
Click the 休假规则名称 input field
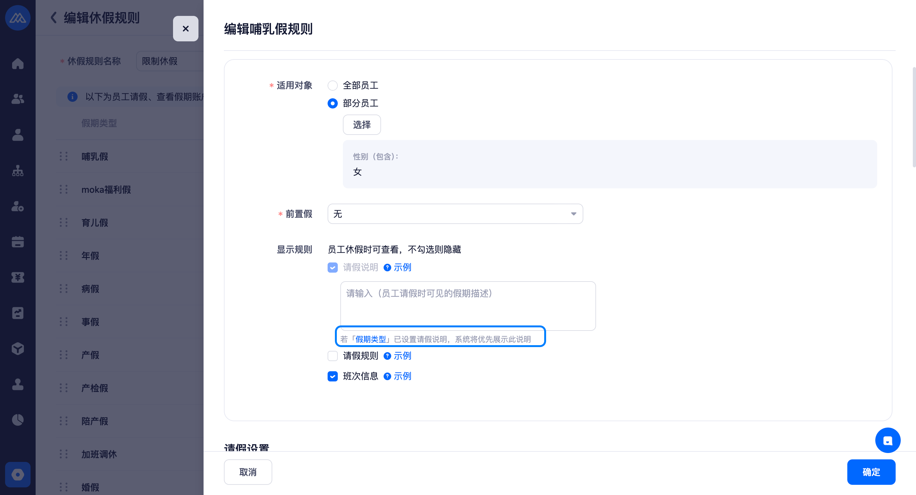tap(170, 61)
